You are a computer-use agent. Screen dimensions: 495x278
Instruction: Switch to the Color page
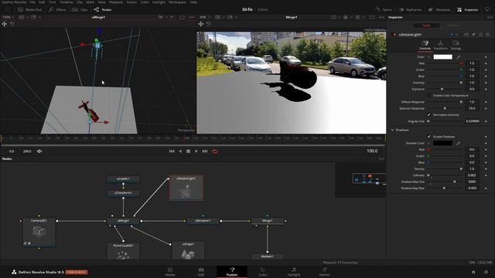click(x=263, y=272)
